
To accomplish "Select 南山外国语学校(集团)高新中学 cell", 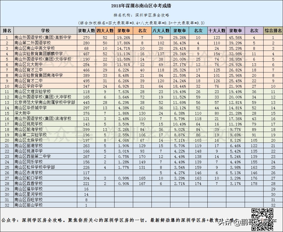I will point(45,37).
